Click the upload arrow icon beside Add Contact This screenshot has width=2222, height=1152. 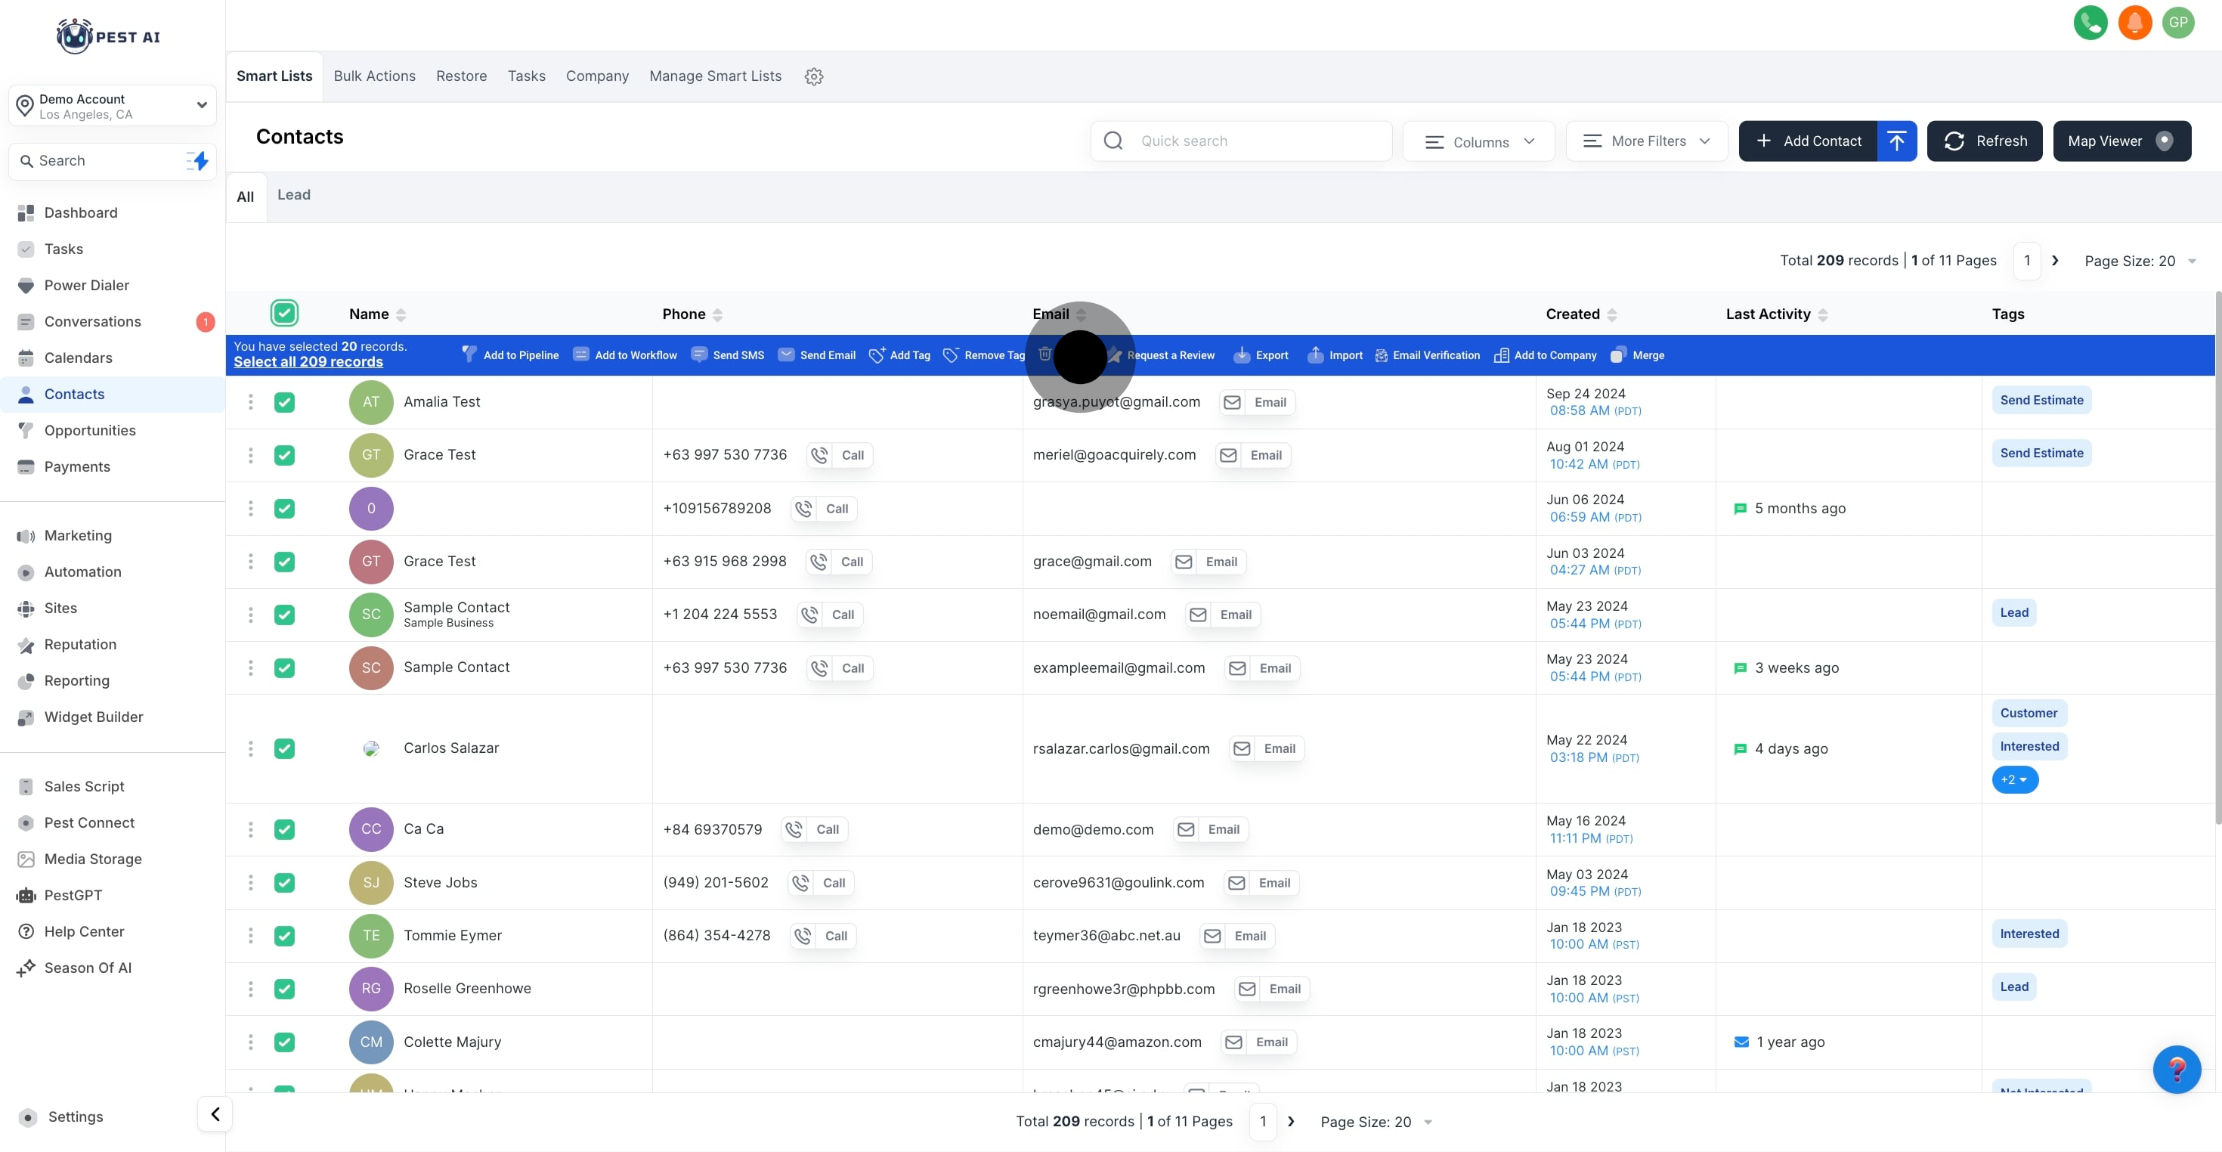(x=1896, y=141)
